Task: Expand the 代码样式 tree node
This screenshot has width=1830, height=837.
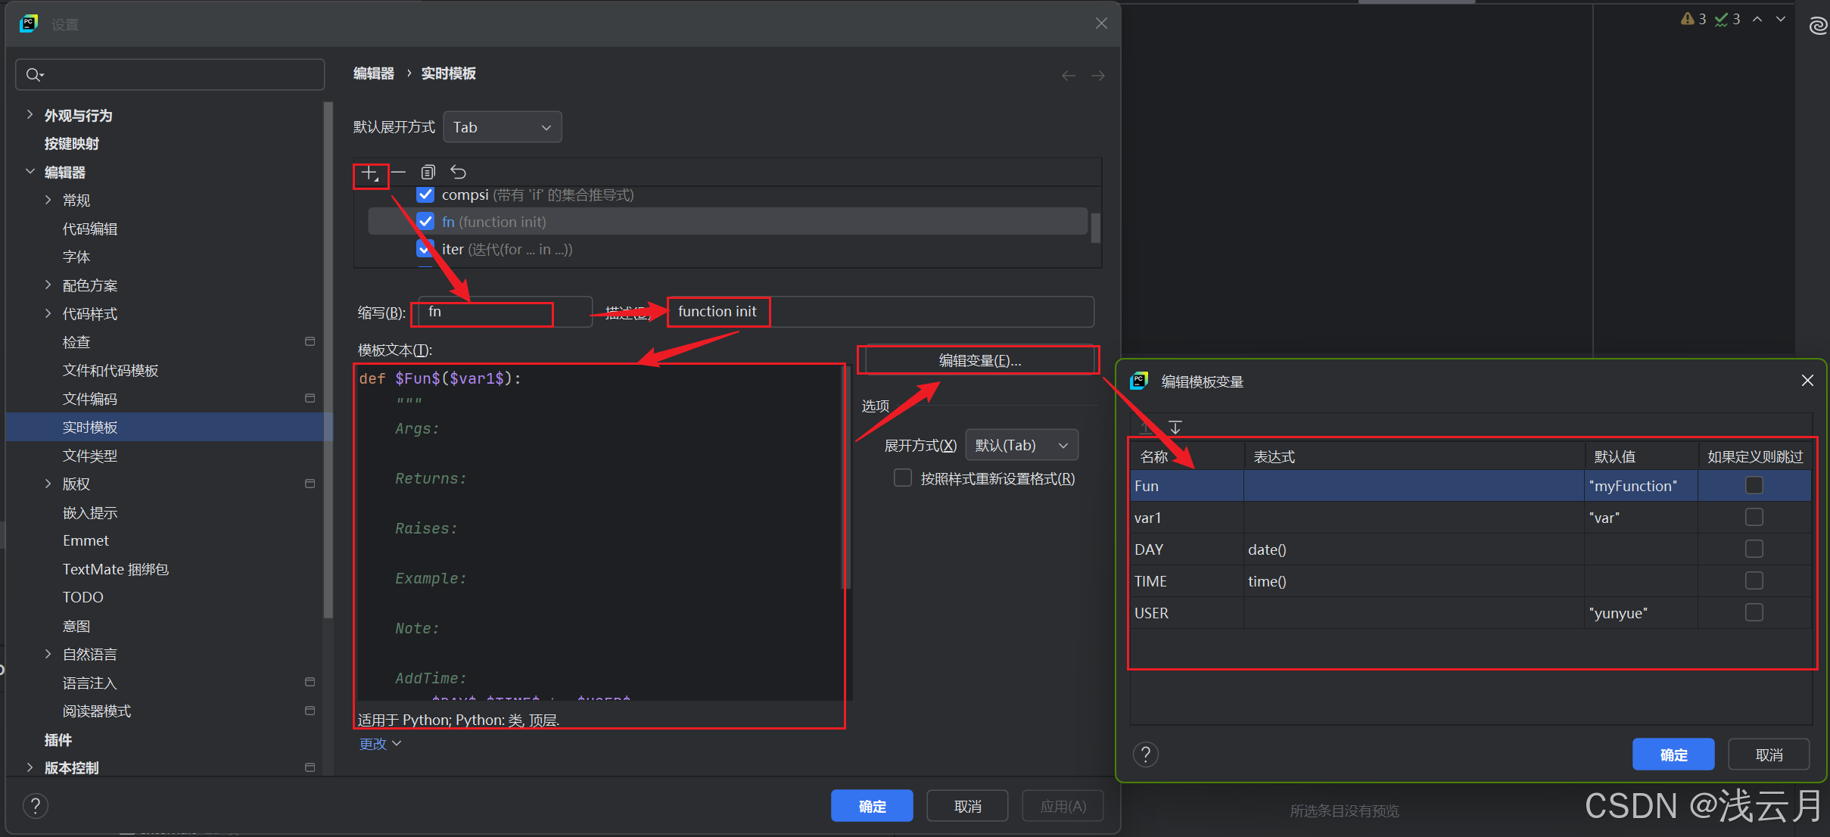Action: [x=48, y=313]
